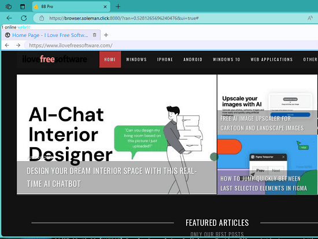Open the IPHONE menu item
Image resolution: width=318 pixels, height=239 pixels.
pos(165,59)
